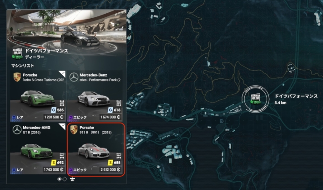Click the RWD drivetrain icon on 911 R card
323x190 pixels.
119,155
